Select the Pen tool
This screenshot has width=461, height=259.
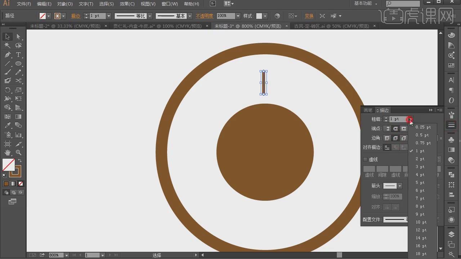point(7,55)
